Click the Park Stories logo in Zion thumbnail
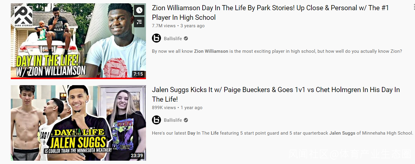415x164 pixels. coord(23,16)
